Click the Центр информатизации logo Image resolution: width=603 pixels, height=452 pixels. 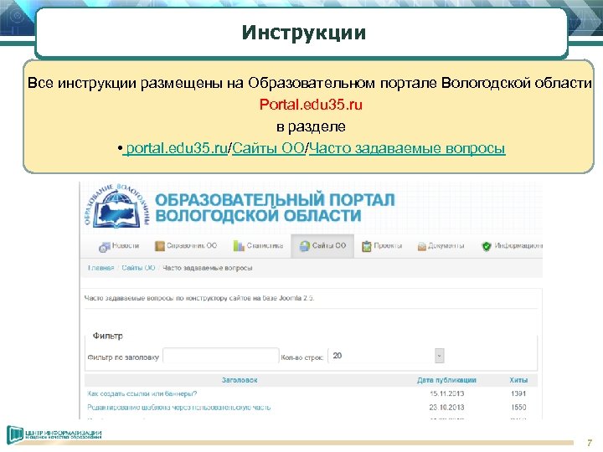[54, 434]
